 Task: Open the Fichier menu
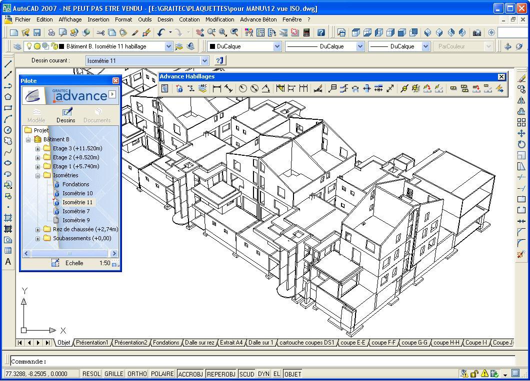[22, 19]
